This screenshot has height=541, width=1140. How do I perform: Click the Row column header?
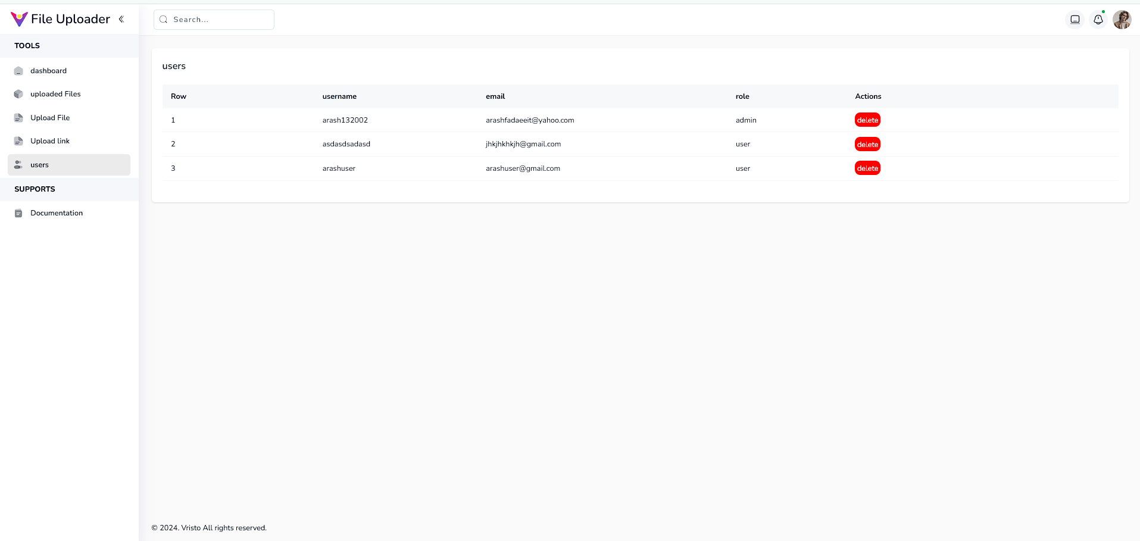click(x=179, y=96)
